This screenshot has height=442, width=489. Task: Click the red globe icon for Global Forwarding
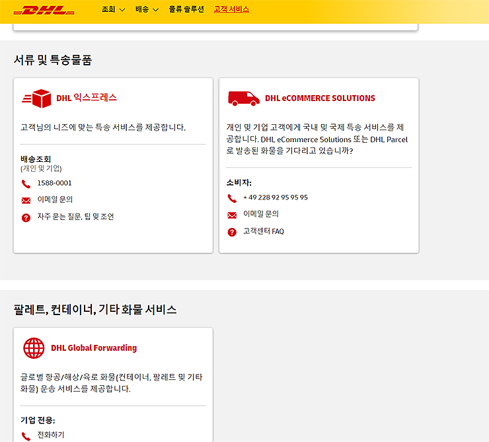(x=34, y=348)
